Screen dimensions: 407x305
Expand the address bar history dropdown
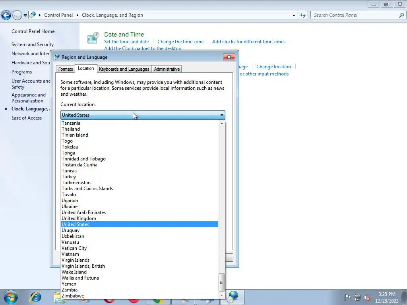[294, 15]
